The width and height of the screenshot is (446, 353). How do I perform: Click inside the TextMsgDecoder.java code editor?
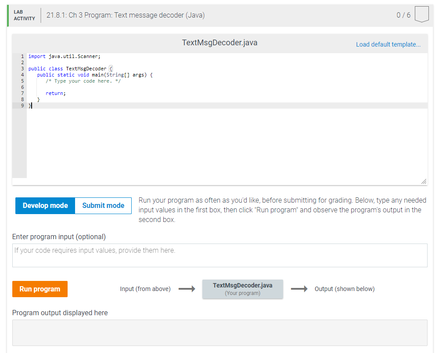point(176,132)
